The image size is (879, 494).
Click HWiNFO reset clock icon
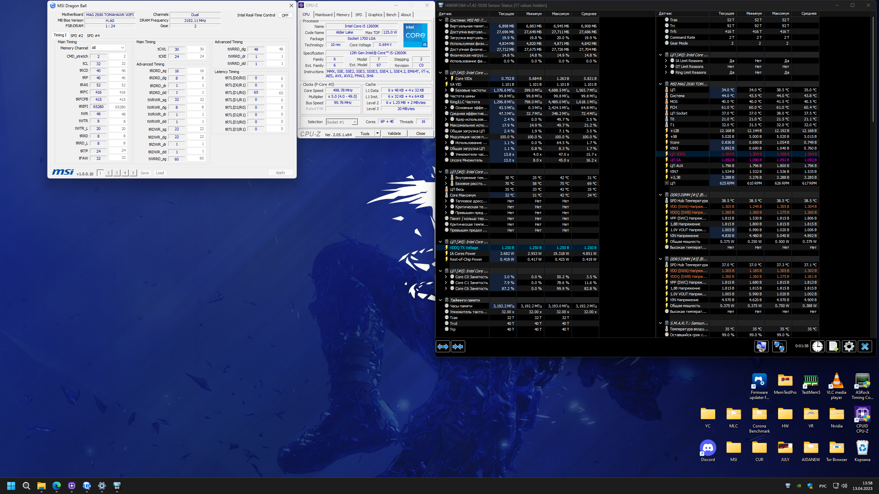coord(818,346)
